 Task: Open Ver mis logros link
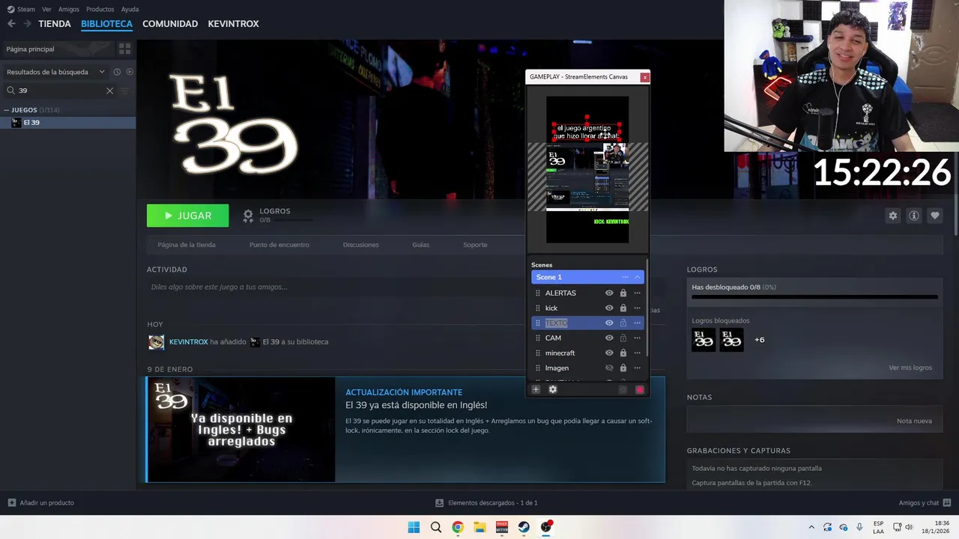[910, 368]
